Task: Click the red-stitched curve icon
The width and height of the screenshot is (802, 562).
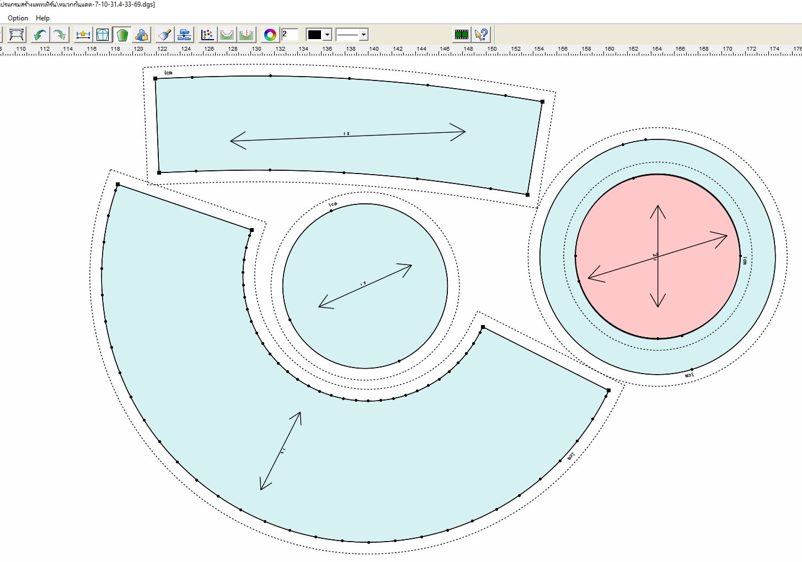Action: pyautogui.click(x=246, y=35)
